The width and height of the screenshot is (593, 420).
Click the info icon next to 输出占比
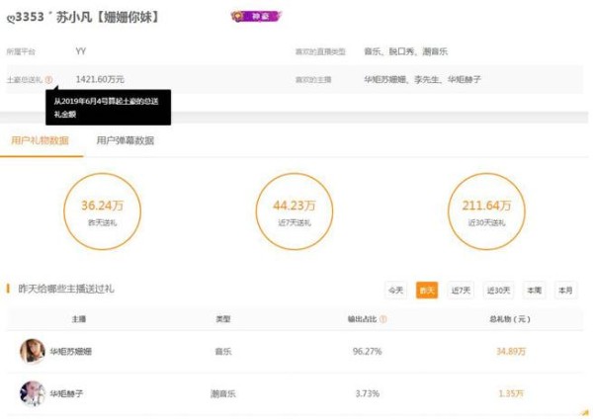(382, 319)
